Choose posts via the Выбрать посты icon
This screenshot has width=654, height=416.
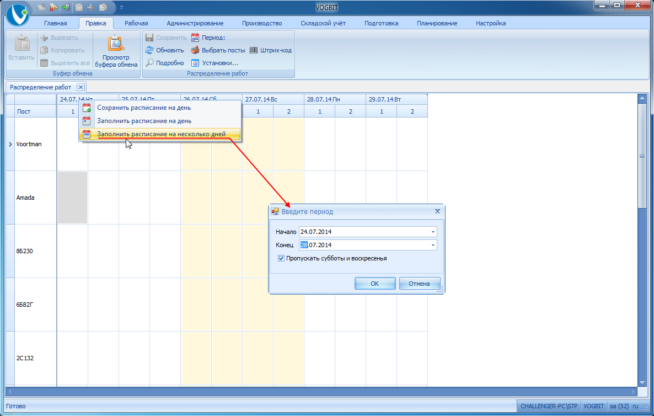(195, 51)
